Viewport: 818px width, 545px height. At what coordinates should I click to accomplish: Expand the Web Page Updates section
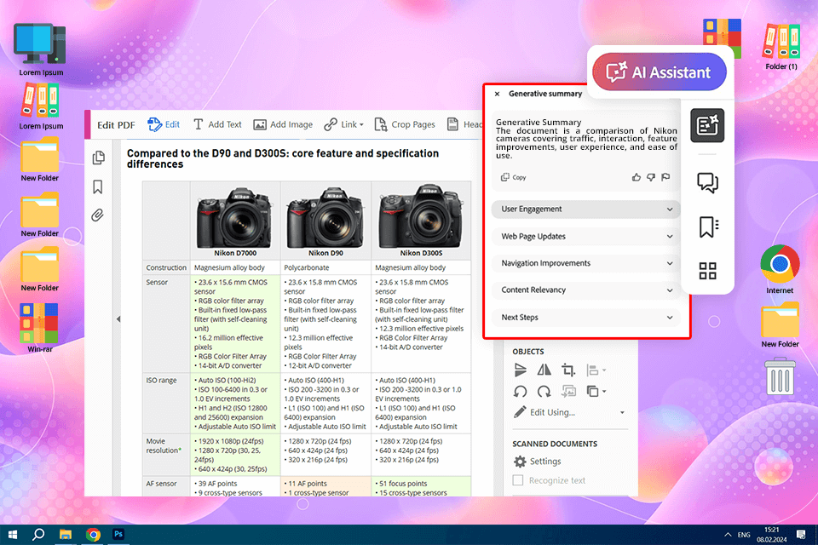586,236
